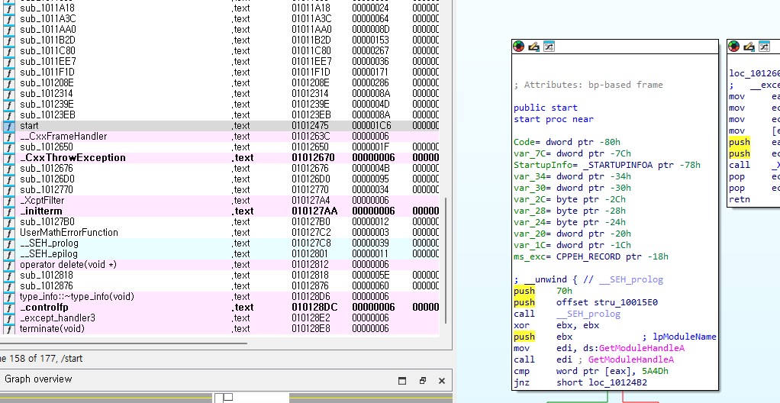Select the _CxxThrowException function row
780x403 pixels.
(220, 158)
